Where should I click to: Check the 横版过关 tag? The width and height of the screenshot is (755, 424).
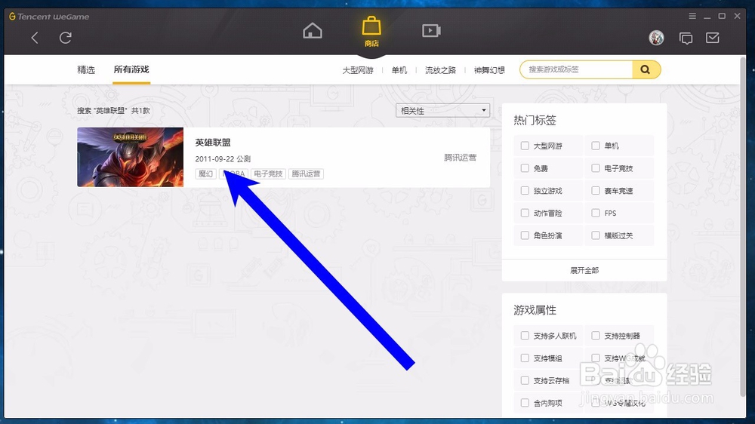[596, 235]
